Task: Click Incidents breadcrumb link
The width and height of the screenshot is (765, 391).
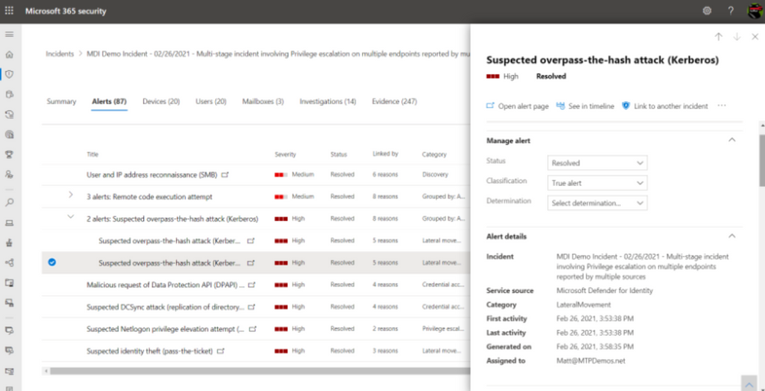Action: 60,54
